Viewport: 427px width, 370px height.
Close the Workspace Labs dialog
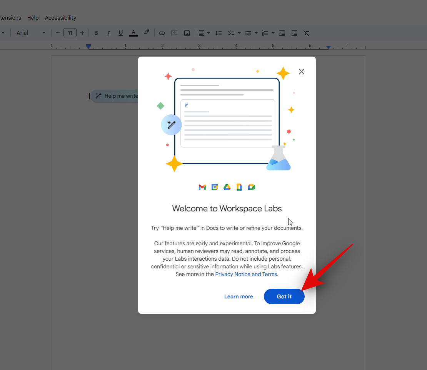pyautogui.click(x=302, y=72)
